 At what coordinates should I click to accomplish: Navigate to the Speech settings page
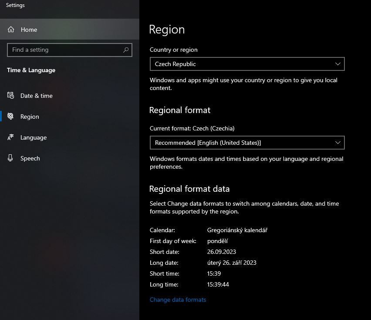30,158
